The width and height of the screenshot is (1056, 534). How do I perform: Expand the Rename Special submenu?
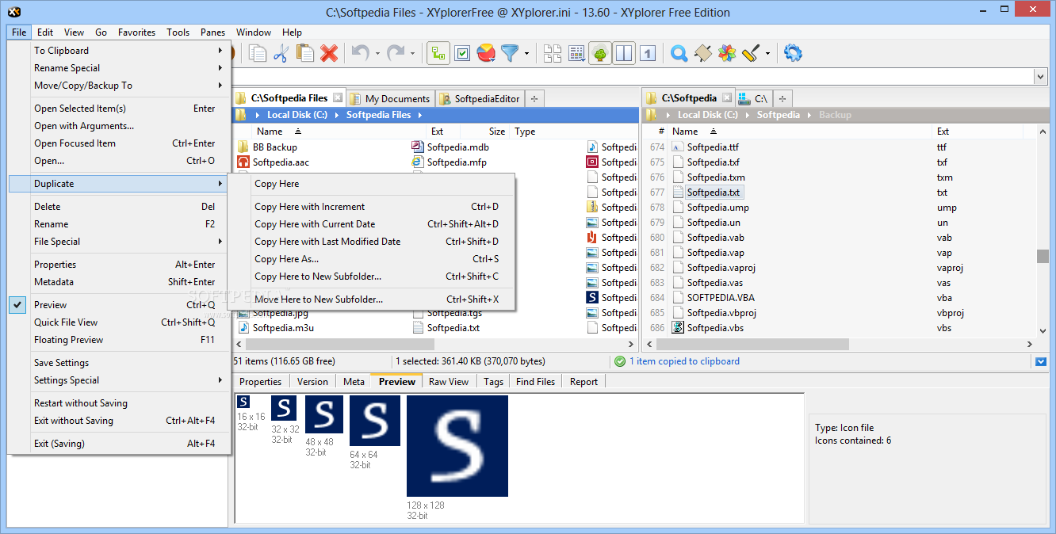[119, 68]
